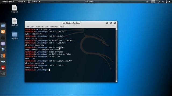This screenshot has height=96, width=172.
Task: Open the Help menu in terminal
Action: [62, 27]
